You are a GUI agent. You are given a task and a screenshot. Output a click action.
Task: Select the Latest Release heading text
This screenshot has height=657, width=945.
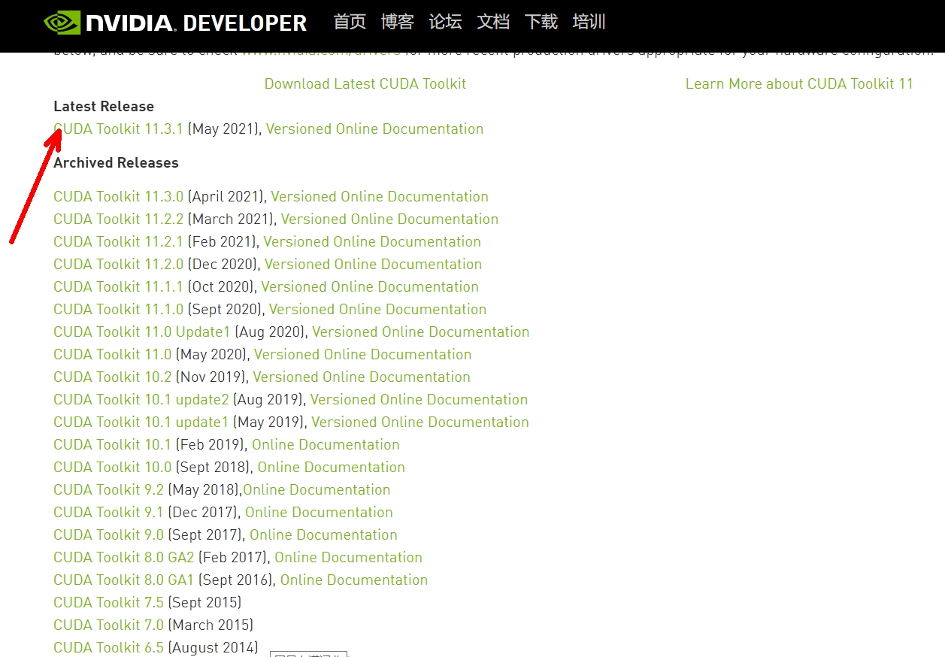pyautogui.click(x=104, y=106)
